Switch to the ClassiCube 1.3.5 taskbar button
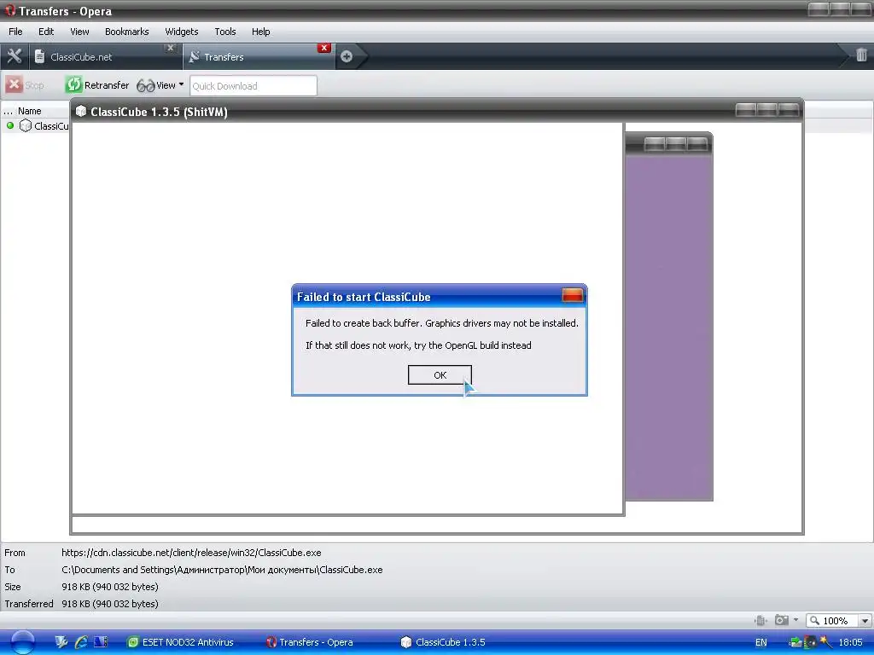This screenshot has width=874, height=655. pyautogui.click(x=444, y=642)
